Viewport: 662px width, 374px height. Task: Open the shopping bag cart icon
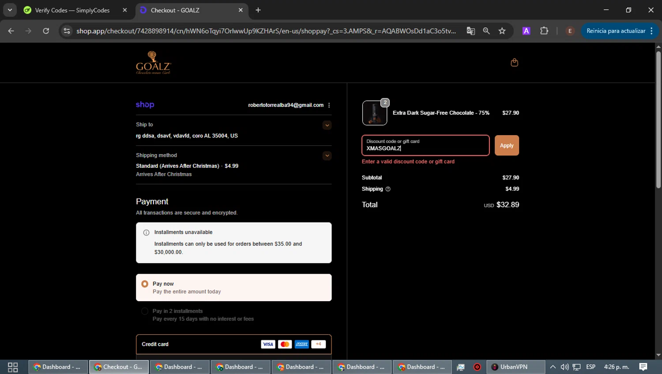(514, 62)
